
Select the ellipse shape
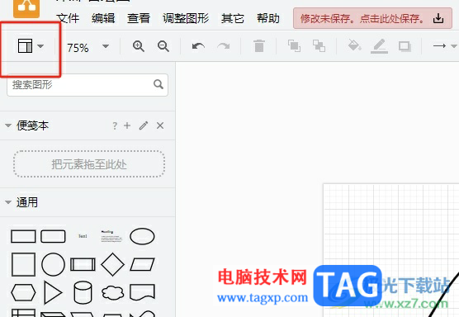142,236
